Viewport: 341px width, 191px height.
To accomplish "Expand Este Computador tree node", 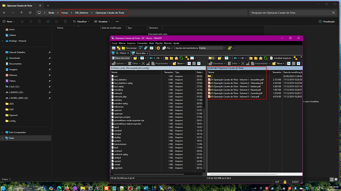I will [2, 132].
